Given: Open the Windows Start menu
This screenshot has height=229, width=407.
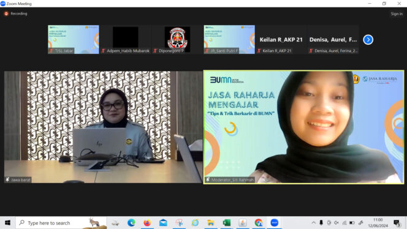Looking at the screenshot, I should (x=7, y=223).
